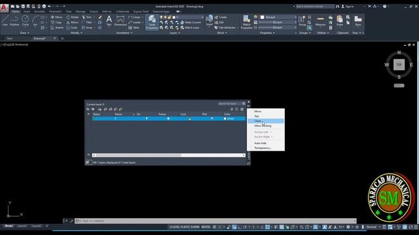Image resolution: width=419 pixels, height=235 pixels.
Task: Select the Line tool
Action: point(5,20)
